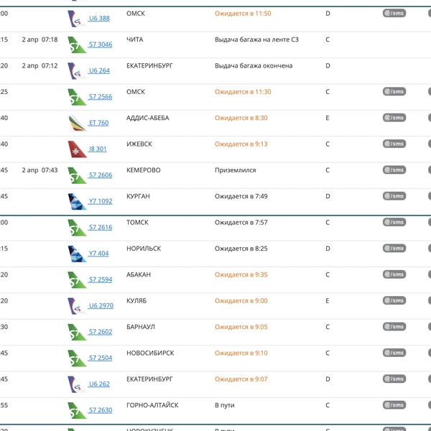Click the S7 logo for Горно-Алтайск flight
Image resolution: width=431 pixels, height=431 pixels.
[78, 410]
